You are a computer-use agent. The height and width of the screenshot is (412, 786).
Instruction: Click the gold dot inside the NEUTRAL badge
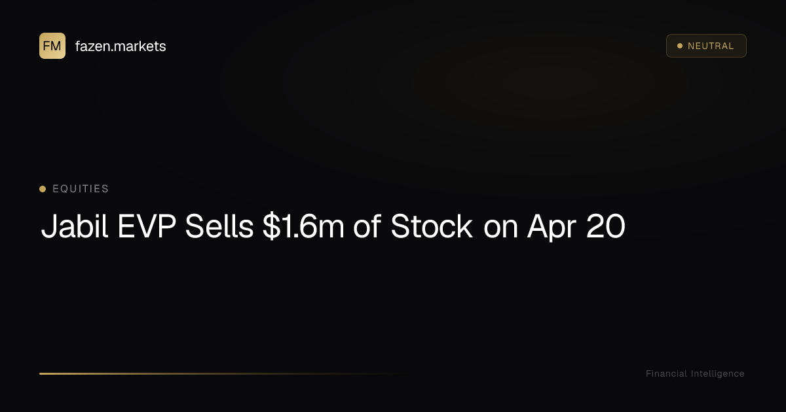680,46
